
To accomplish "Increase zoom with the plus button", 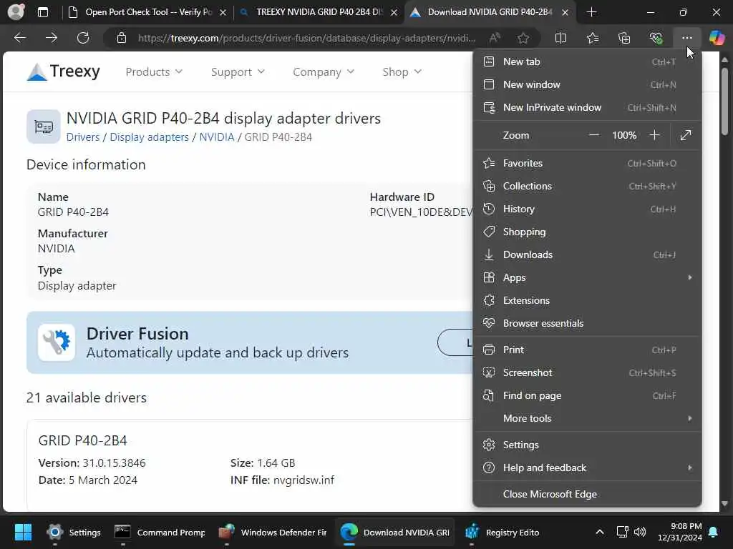I will [654, 135].
